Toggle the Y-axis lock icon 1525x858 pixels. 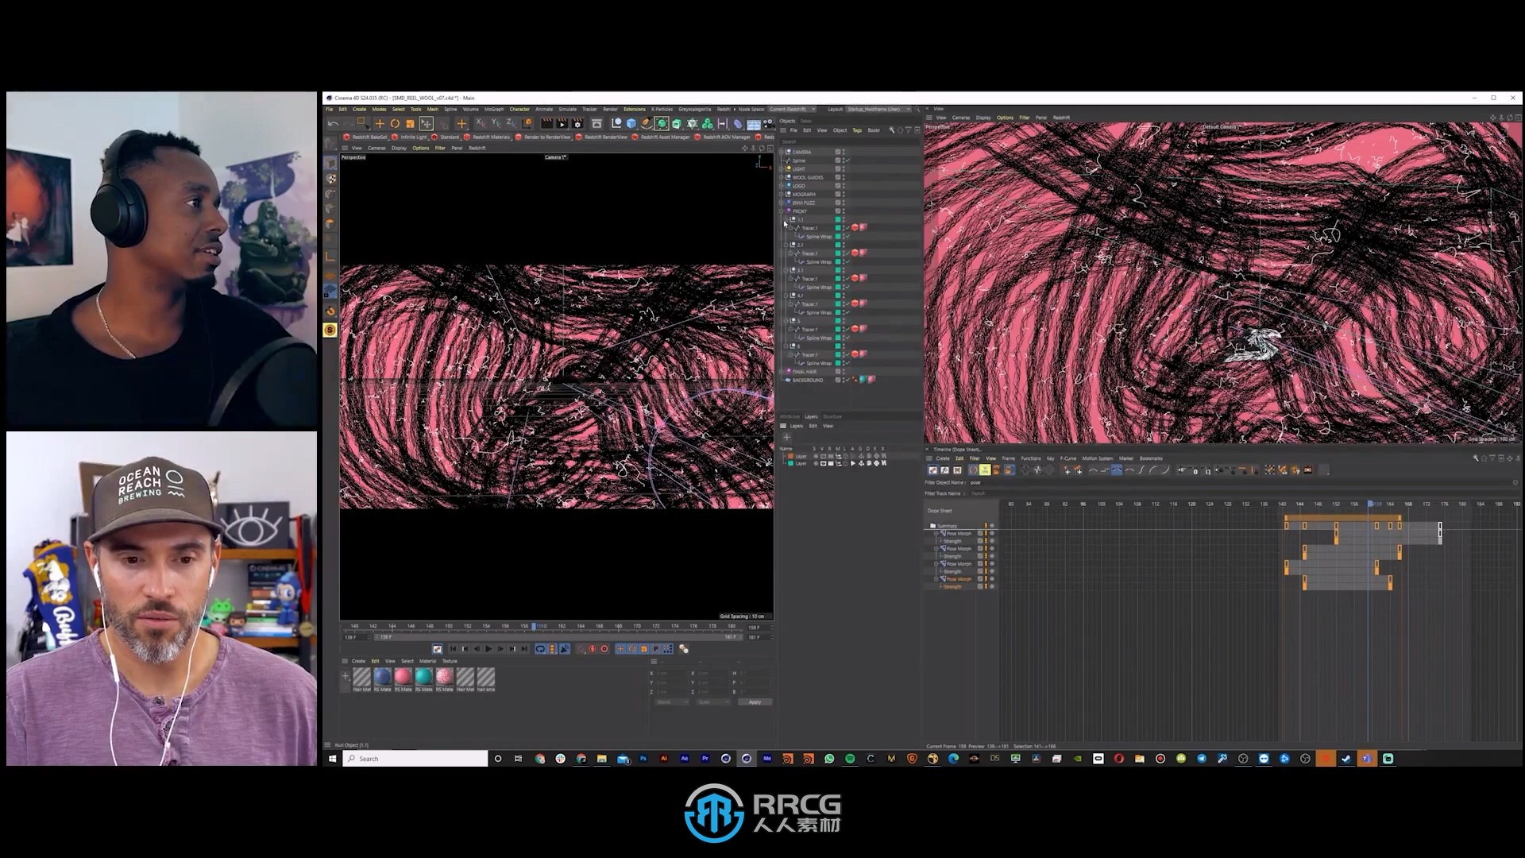coord(496,123)
